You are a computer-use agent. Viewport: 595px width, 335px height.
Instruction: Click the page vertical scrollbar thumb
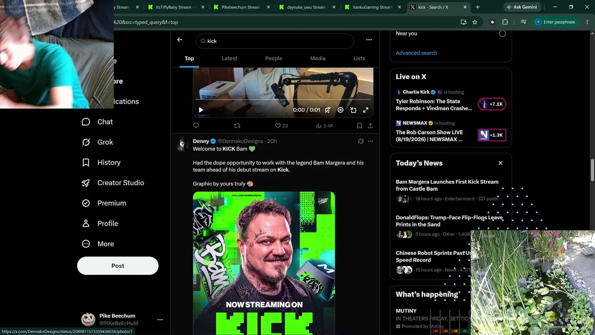[593, 171]
